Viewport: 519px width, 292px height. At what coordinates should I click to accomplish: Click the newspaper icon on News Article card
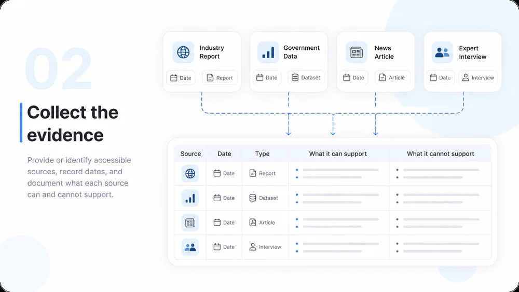click(357, 52)
